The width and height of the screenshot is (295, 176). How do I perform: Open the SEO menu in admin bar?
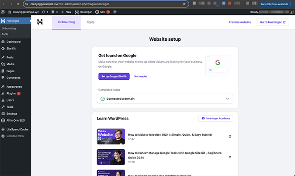pyautogui.click(x=103, y=12)
